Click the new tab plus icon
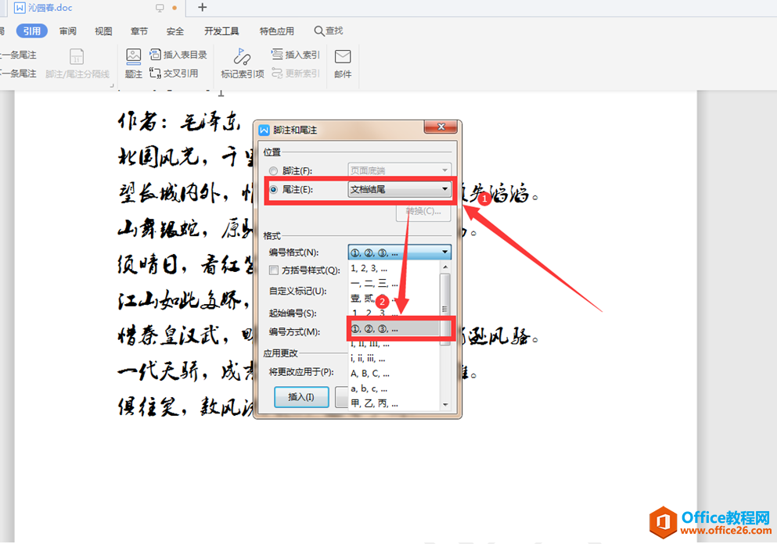Screen dimensions: 777x544 (x=202, y=7)
